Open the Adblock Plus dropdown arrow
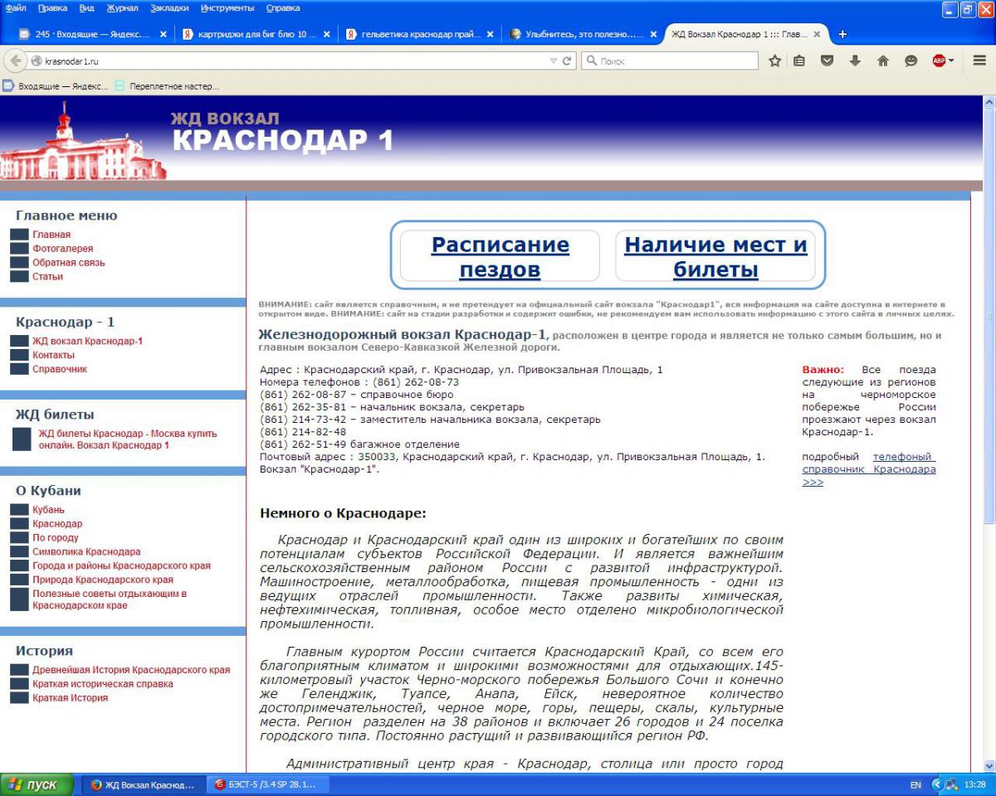The height and width of the screenshot is (796, 996). pos(951,61)
